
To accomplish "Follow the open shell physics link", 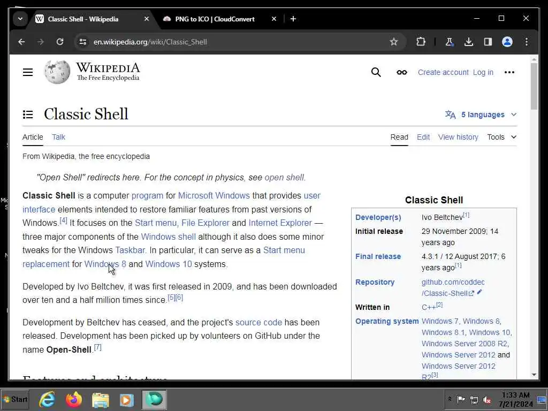I will pos(284,178).
